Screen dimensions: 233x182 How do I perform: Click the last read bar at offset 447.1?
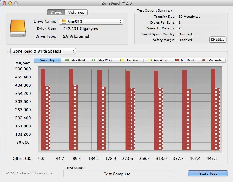pyautogui.click(x=213, y=110)
